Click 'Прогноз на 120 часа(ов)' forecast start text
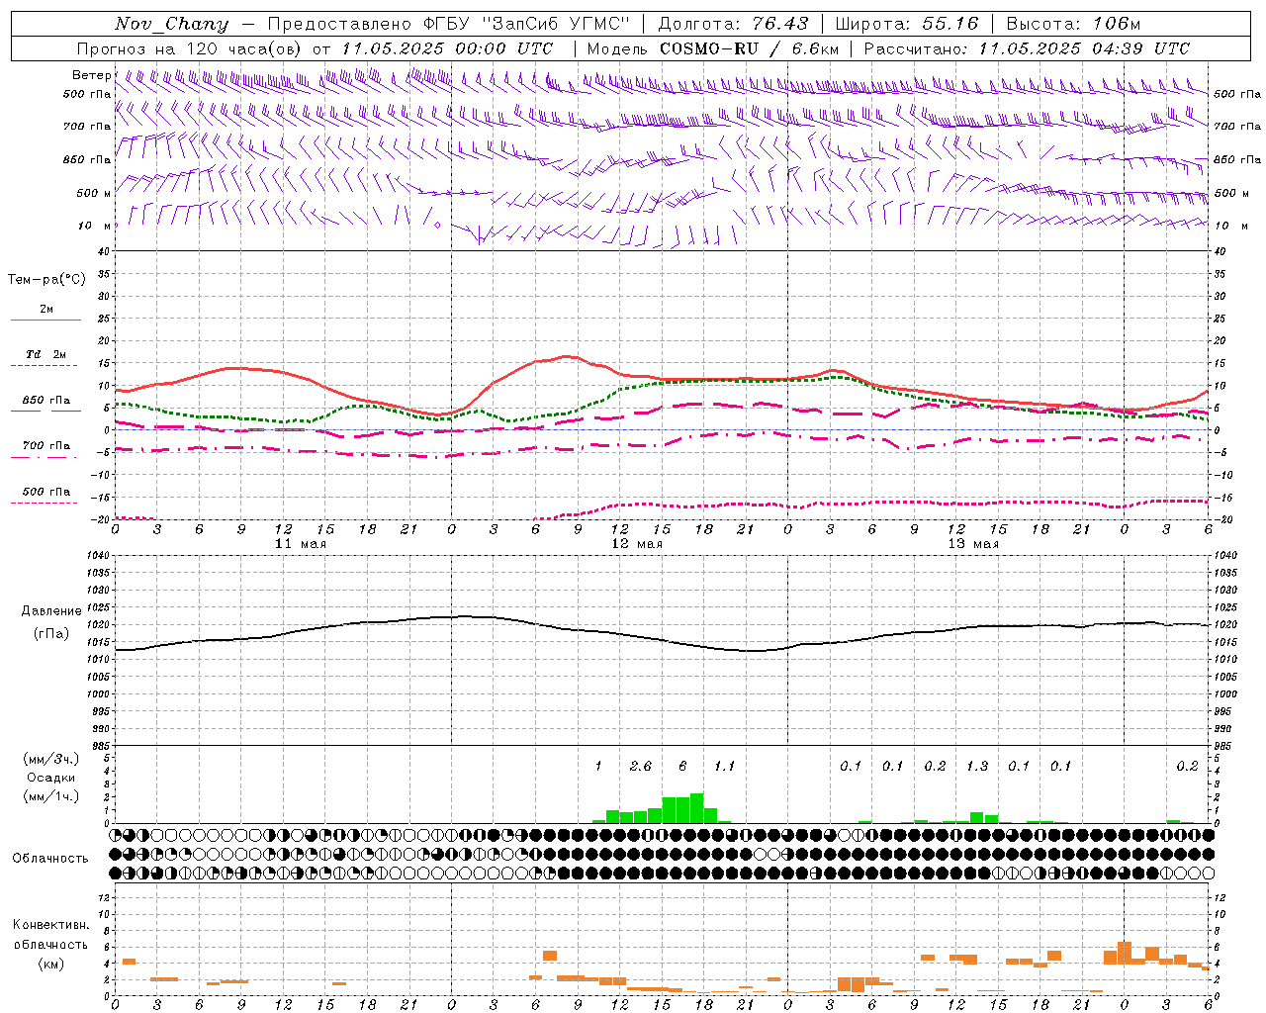 point(190,48)
